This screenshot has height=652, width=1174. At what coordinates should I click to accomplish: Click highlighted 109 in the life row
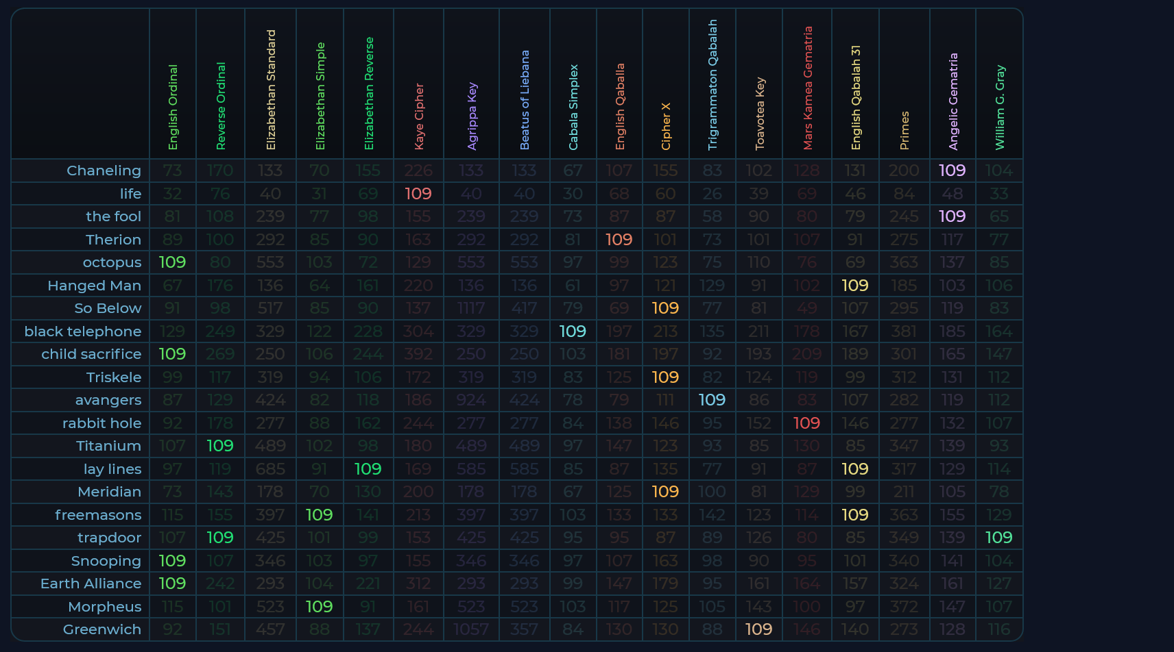tap(418, 194)
